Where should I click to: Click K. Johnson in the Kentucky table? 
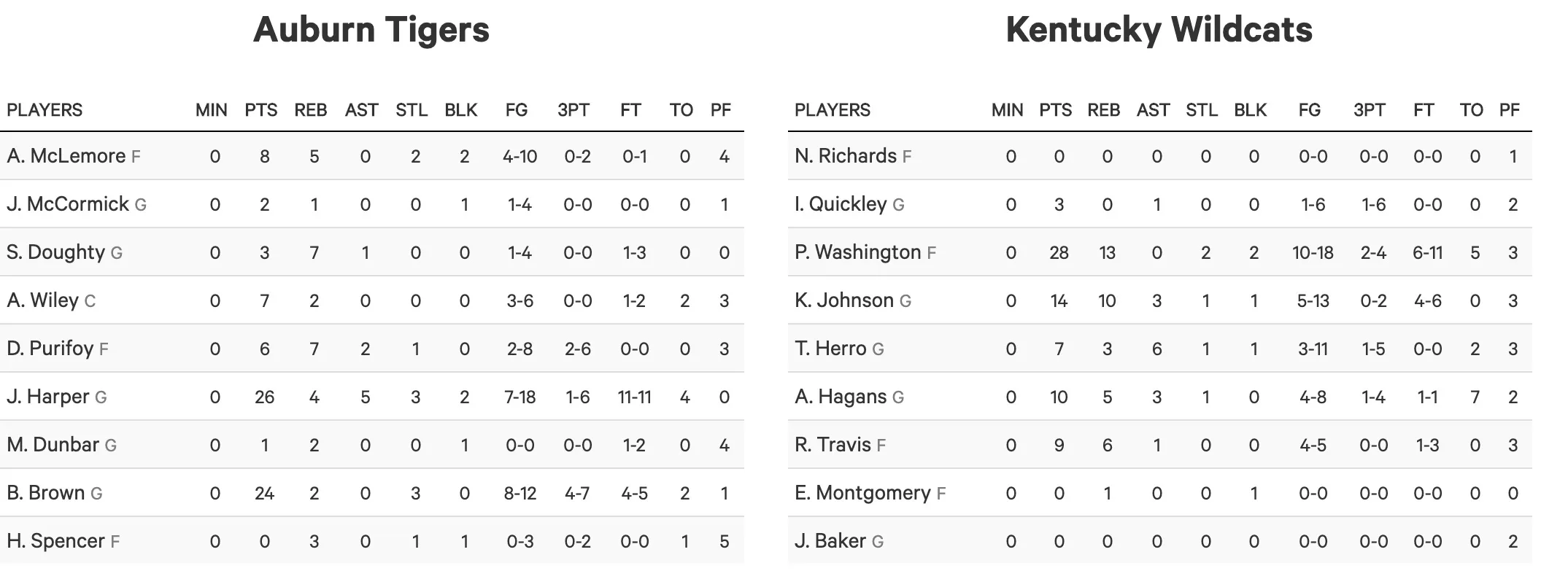pos(844,300)
